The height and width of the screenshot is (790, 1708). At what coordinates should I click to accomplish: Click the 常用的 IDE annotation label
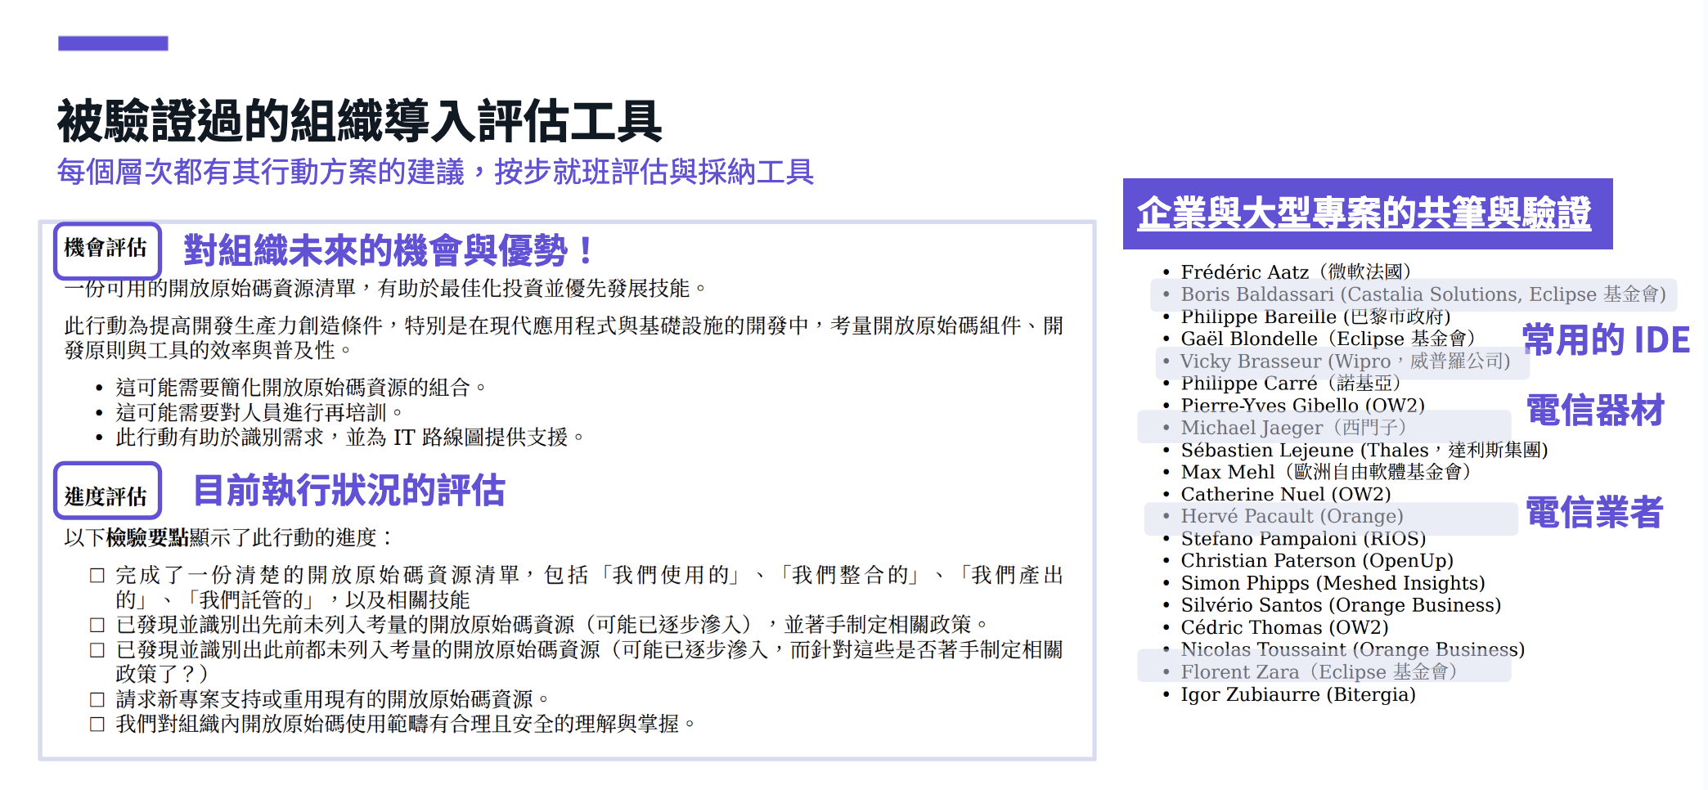point(1606,340)
